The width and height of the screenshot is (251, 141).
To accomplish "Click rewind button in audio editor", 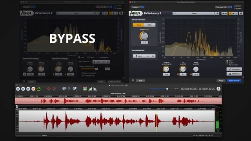I will 18,89.
